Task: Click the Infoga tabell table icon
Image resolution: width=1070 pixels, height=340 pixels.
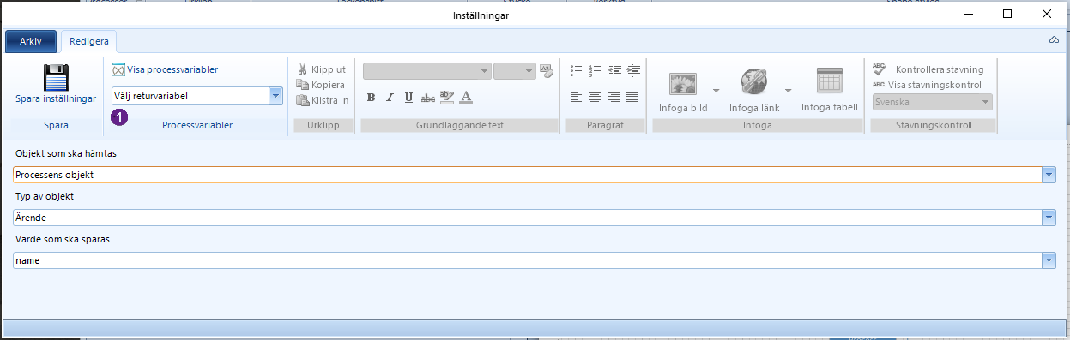Action: click(x=830, y=81)
